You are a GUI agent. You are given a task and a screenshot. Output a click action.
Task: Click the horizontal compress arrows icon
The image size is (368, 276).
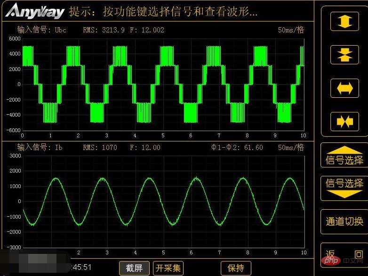point(344,121)
